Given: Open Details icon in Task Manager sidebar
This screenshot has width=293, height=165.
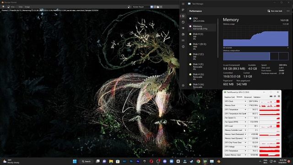Looking at the screenshot, I should (183, 40).
